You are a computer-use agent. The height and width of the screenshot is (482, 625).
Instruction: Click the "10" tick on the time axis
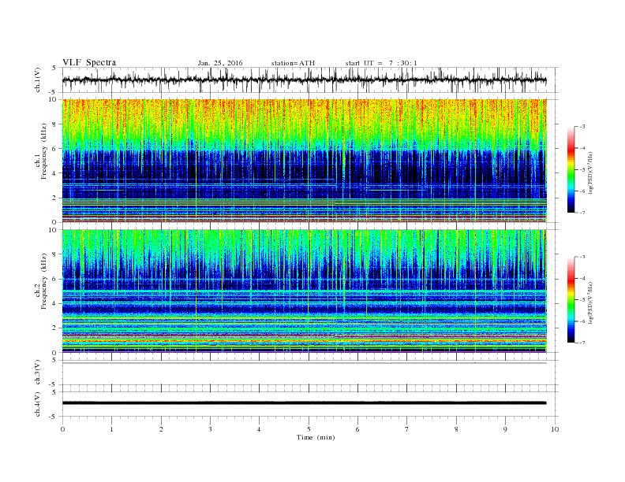click(x=555, y=429)
